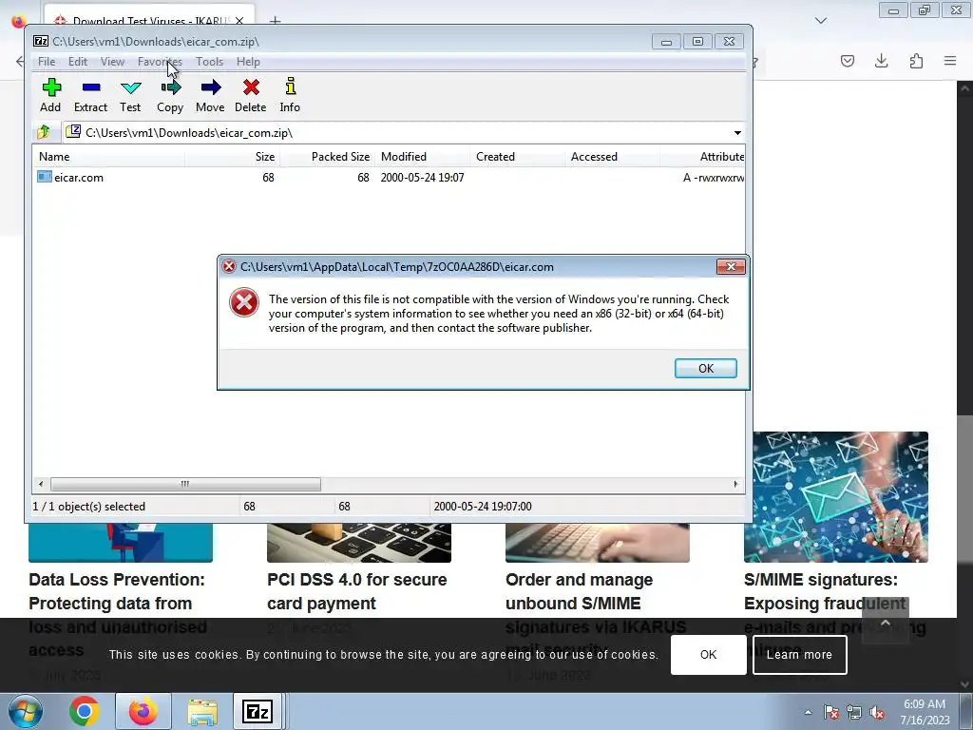Click the 7-Zip address path field
The height and width of the screenshot is (730, 973).
coord(397,133)
